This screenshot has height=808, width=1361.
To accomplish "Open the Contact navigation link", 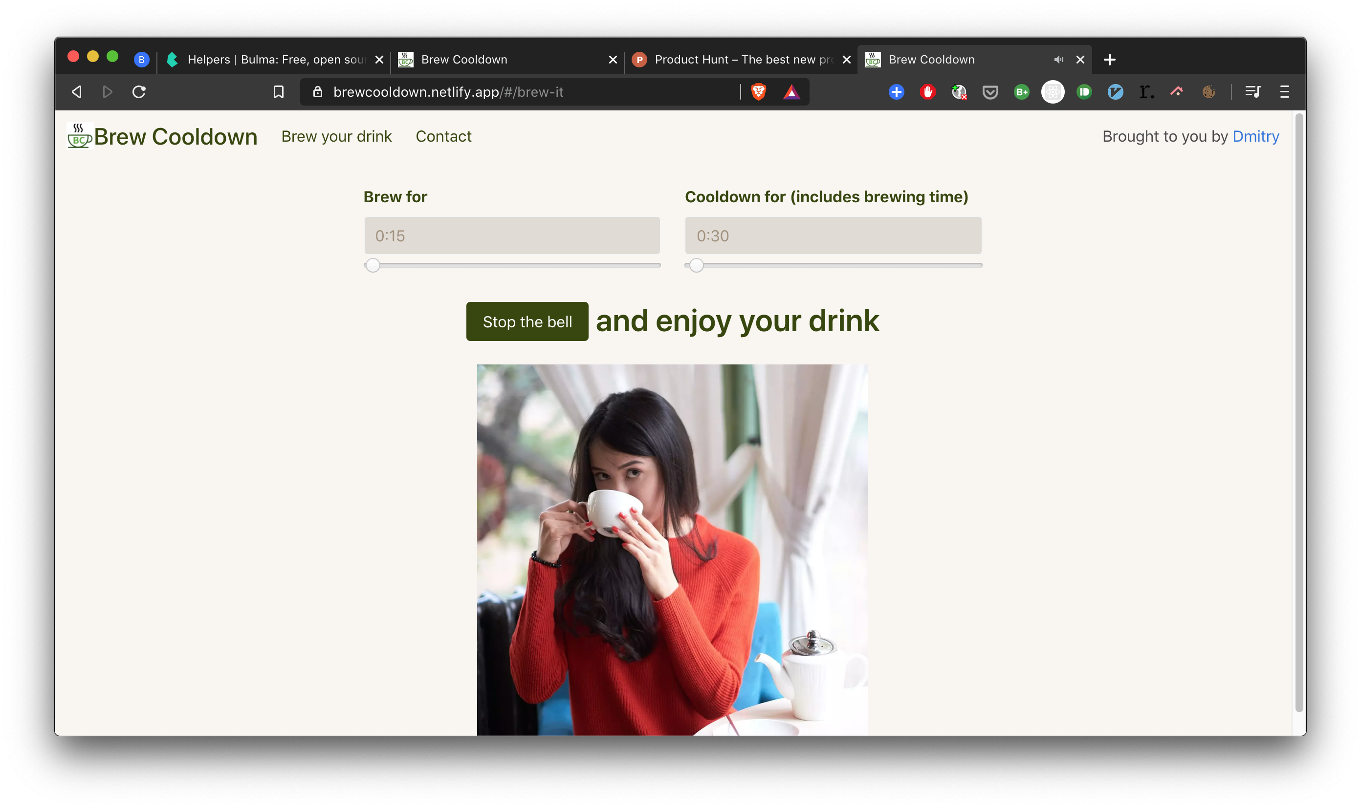I will pos(443,136).
